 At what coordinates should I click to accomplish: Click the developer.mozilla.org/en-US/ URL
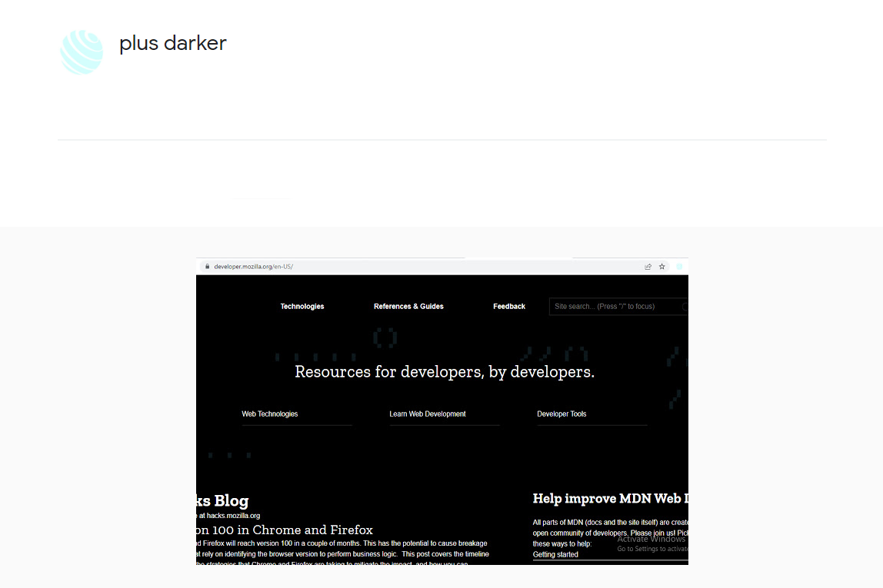pos(253,267)
